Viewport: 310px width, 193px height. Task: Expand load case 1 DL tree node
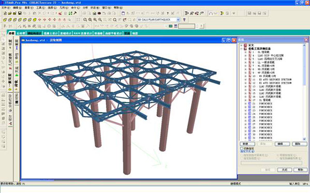(245, 52)
